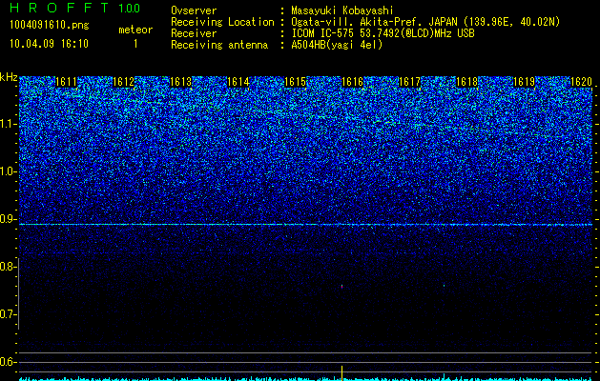Viewport: 600px width, 381px height.
Task: Click the 1612 time marker
Action: pos(124,82)
